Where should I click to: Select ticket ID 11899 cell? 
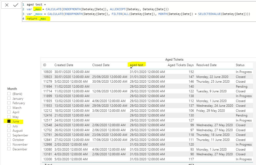[48, 96]
